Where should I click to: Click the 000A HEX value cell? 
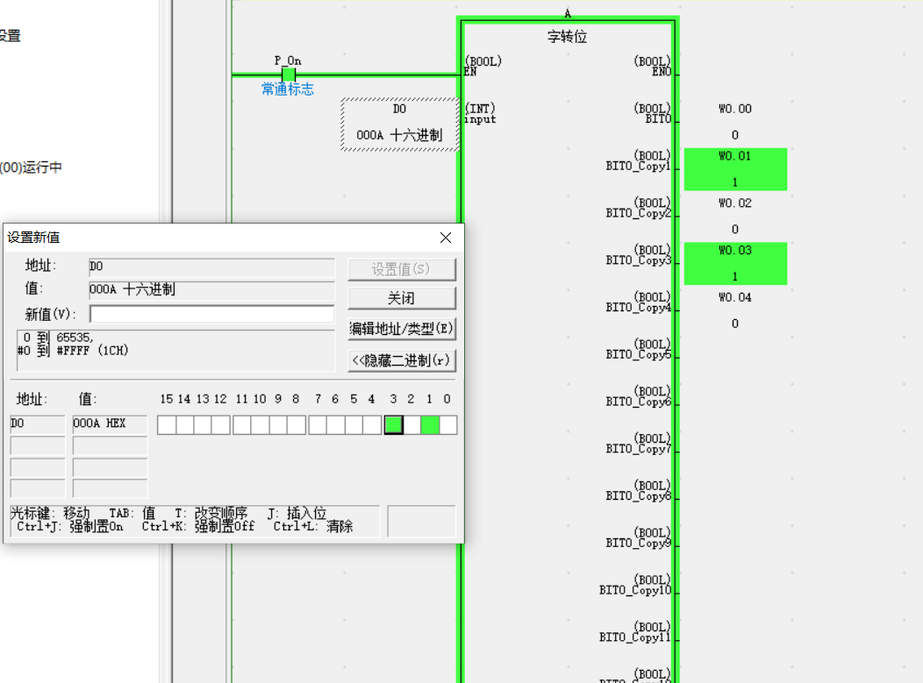[x=110, y=424]
